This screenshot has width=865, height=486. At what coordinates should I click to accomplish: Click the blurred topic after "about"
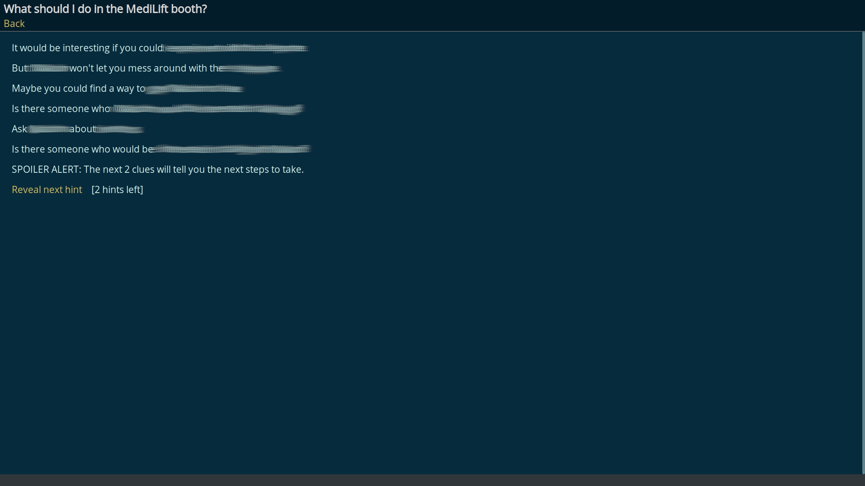[x=119, y=129]
